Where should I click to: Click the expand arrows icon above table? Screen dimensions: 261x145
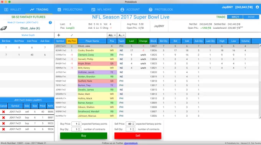pos(72,35)
